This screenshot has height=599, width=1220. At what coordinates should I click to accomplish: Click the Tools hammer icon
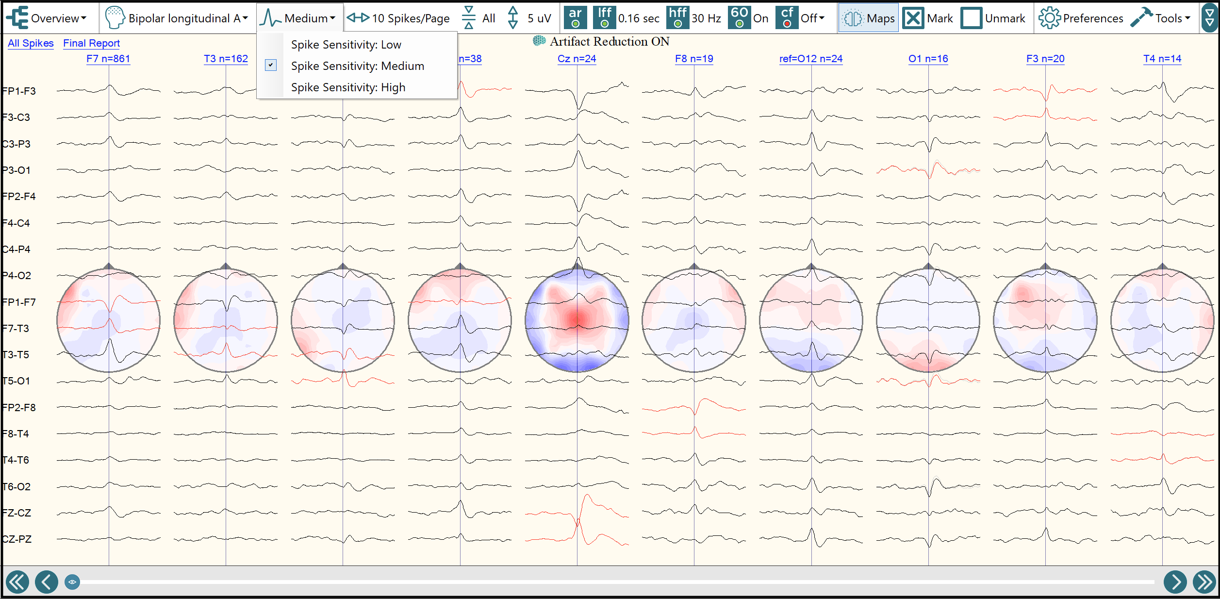1141,17
